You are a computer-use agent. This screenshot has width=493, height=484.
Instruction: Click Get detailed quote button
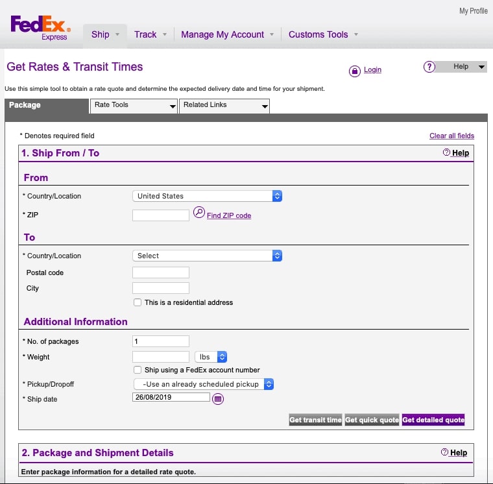tap(433, 420)
